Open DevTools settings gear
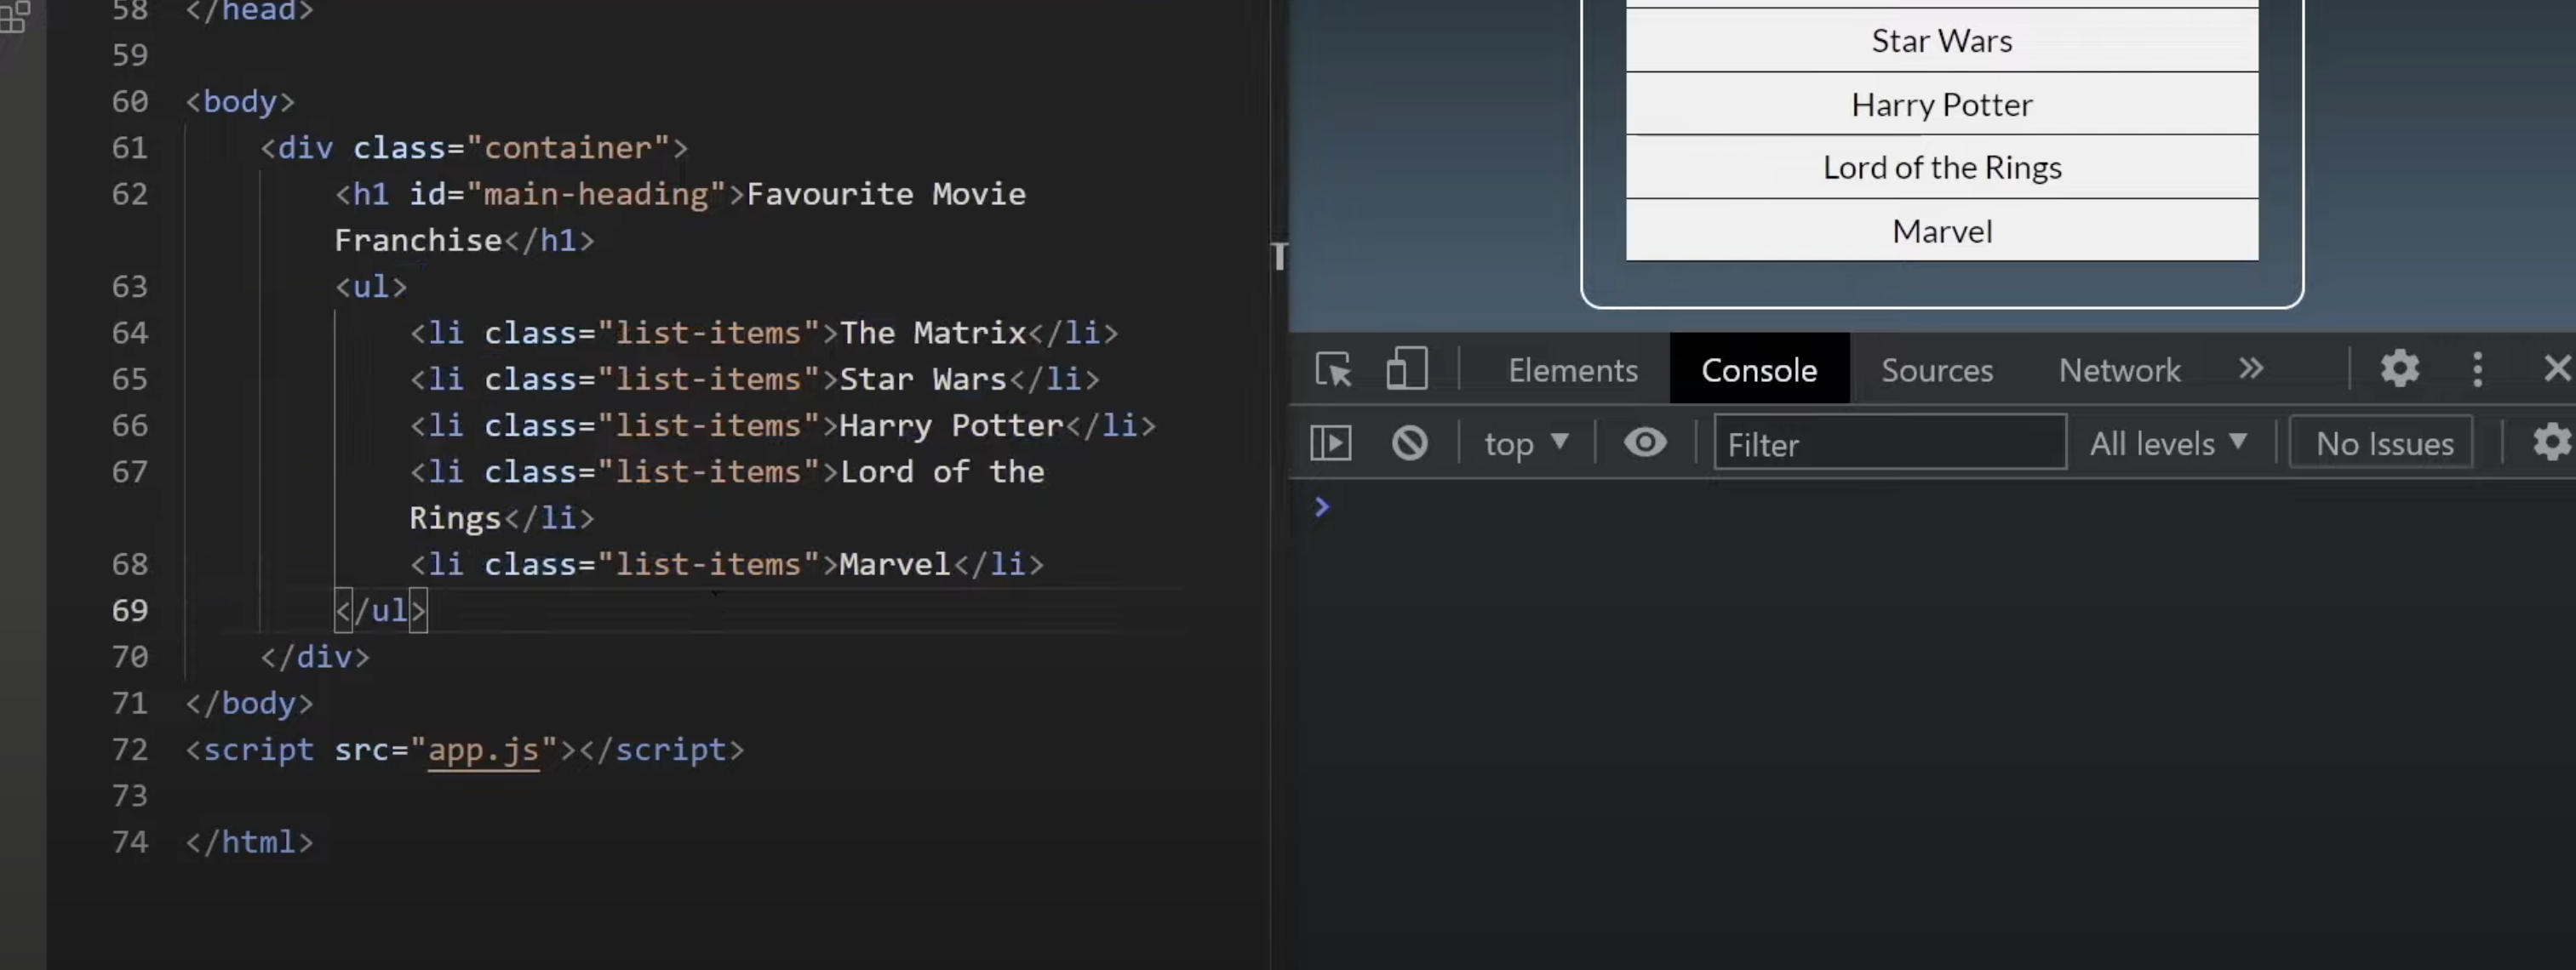The width and height of the screenshot is (2576, 970). click(x=2399, y=369)
